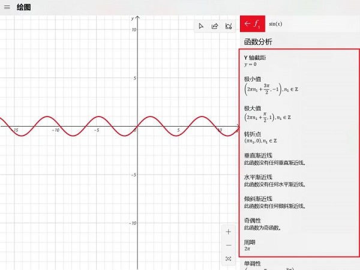The image size is (360, 270).
Task: Click the 函数分析 heading
Action: point(258,41)
